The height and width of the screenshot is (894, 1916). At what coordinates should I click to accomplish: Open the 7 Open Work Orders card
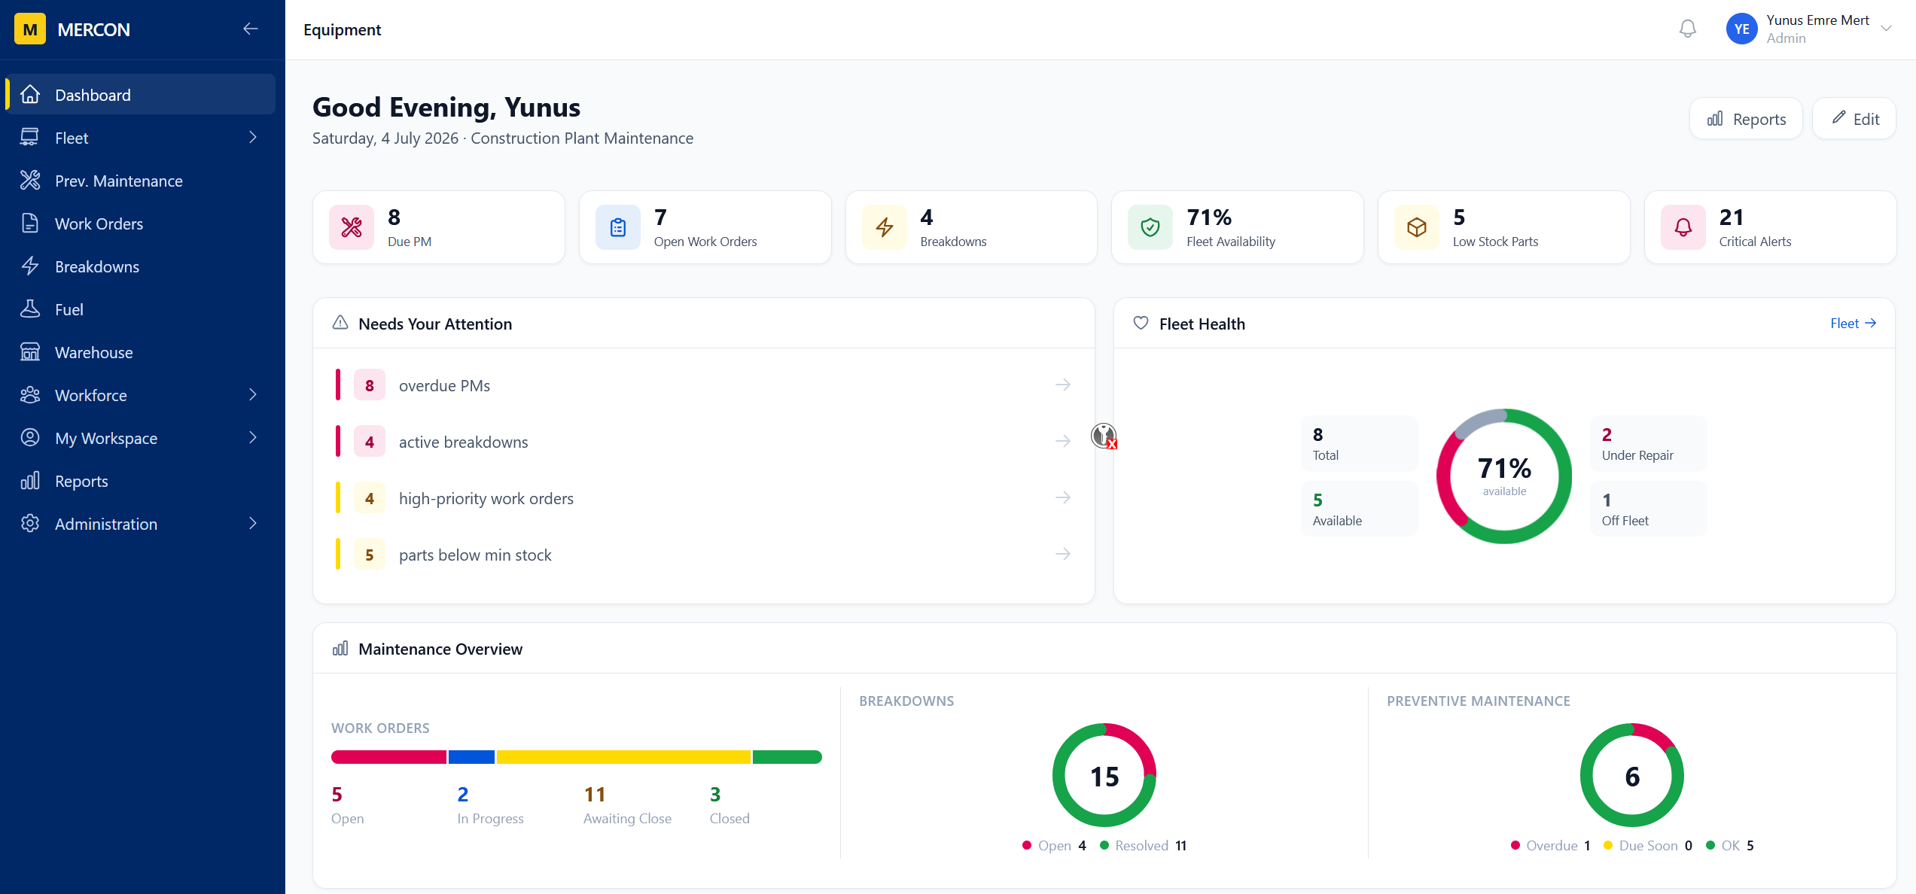coord(705,227)
